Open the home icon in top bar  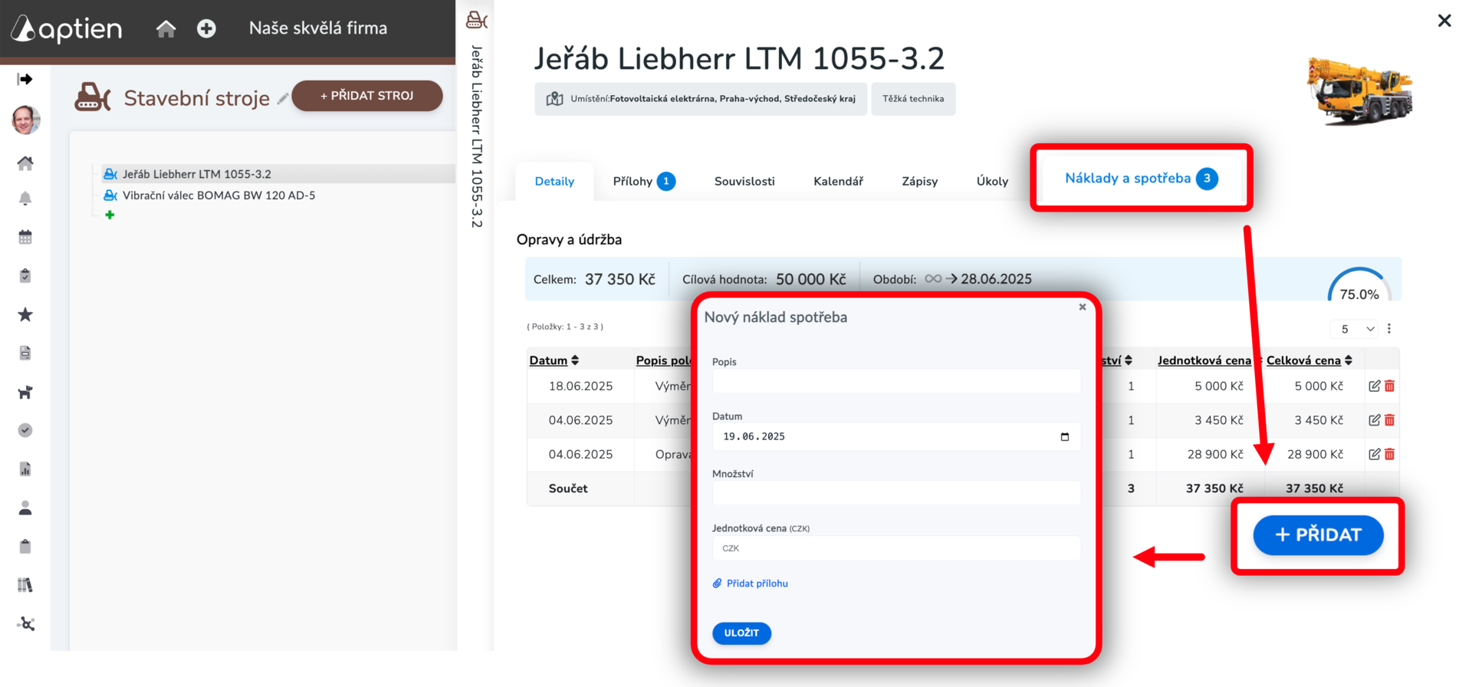pyautogui.click(x=166, y=29)
